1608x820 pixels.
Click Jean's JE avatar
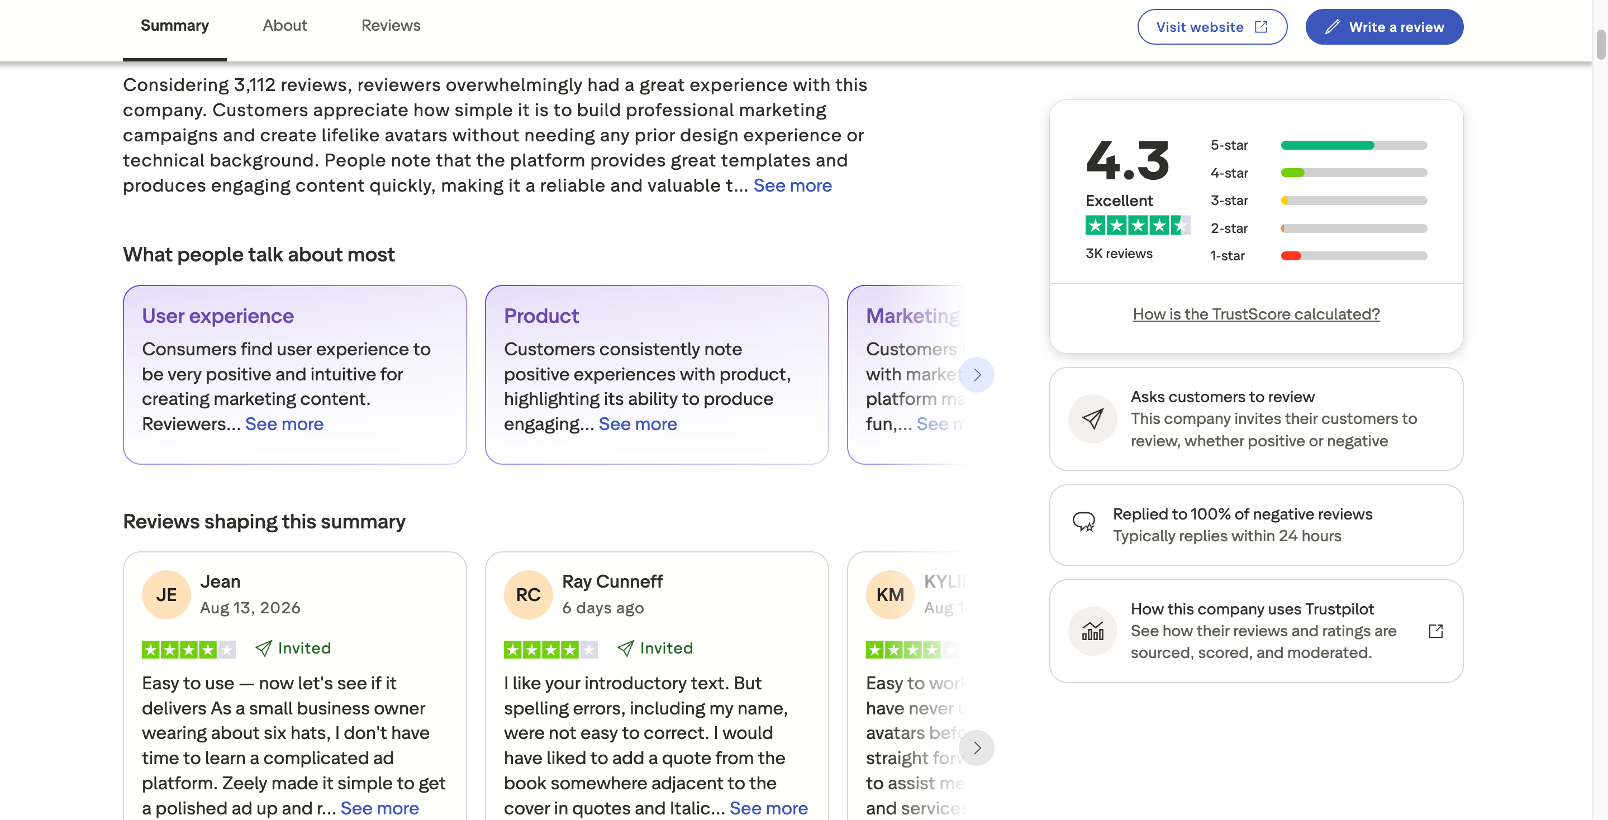(166, 595)
